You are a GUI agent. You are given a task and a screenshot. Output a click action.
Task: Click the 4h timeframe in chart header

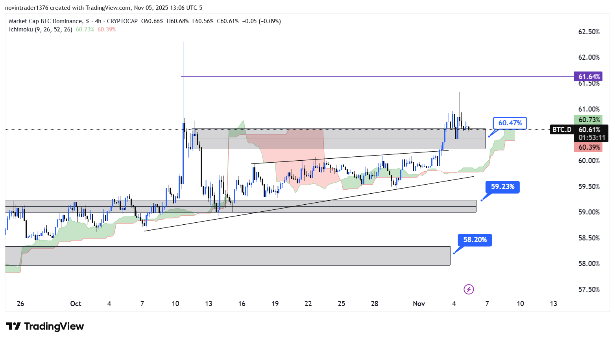tap(98, 21)
